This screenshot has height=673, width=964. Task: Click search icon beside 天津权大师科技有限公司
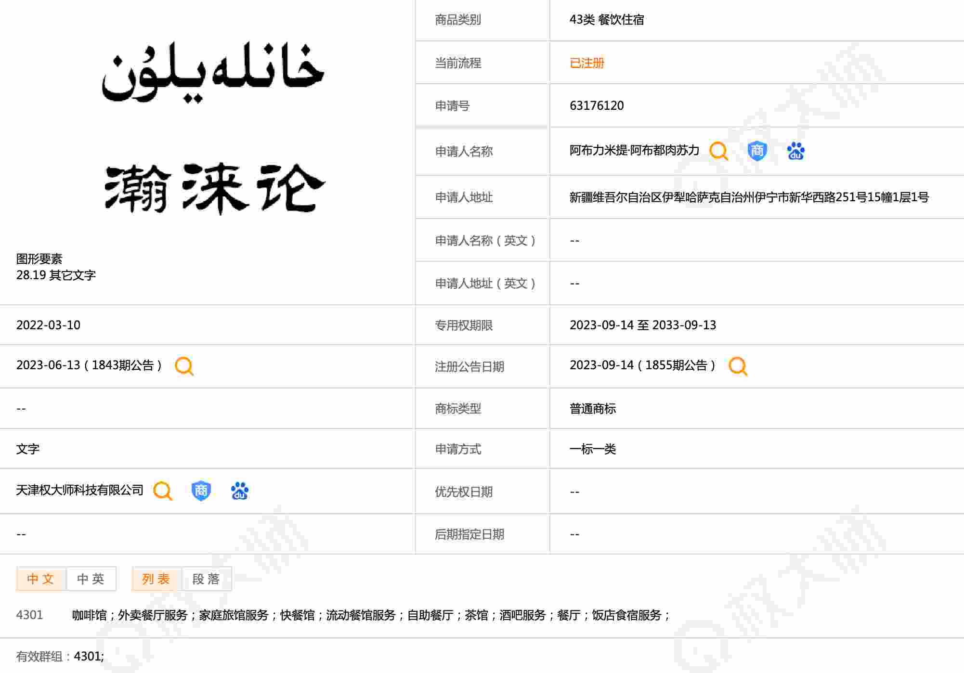163,491
